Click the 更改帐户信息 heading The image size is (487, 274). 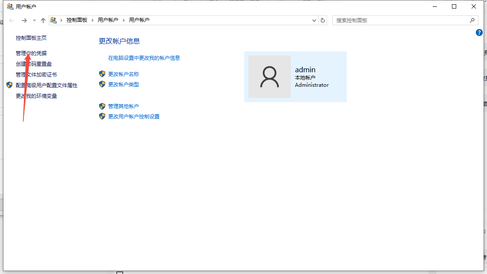pyautogui.click(x=119, y=41)
